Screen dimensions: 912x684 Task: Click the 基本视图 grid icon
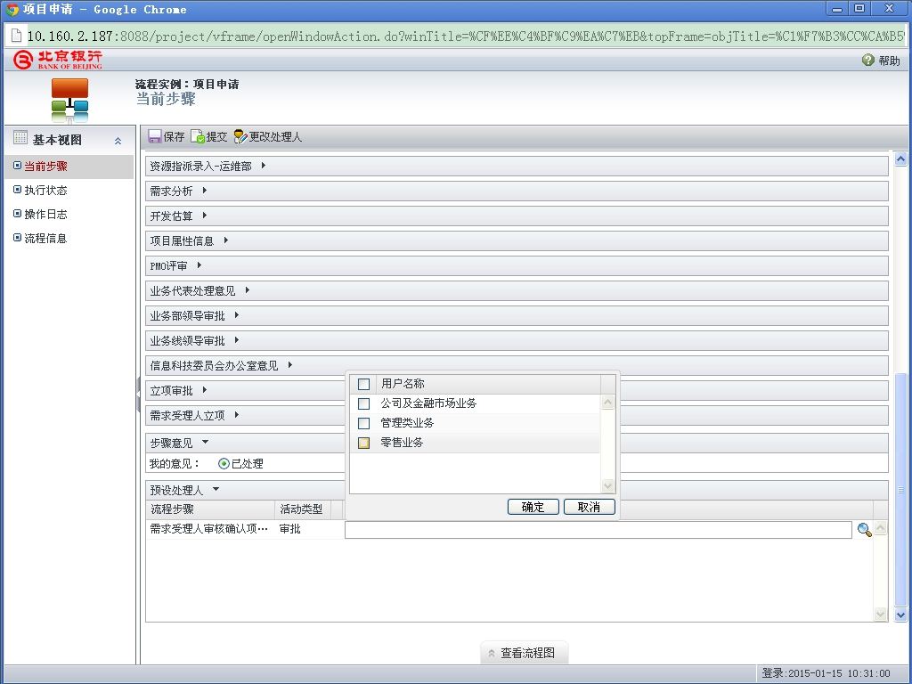(20, 137)
